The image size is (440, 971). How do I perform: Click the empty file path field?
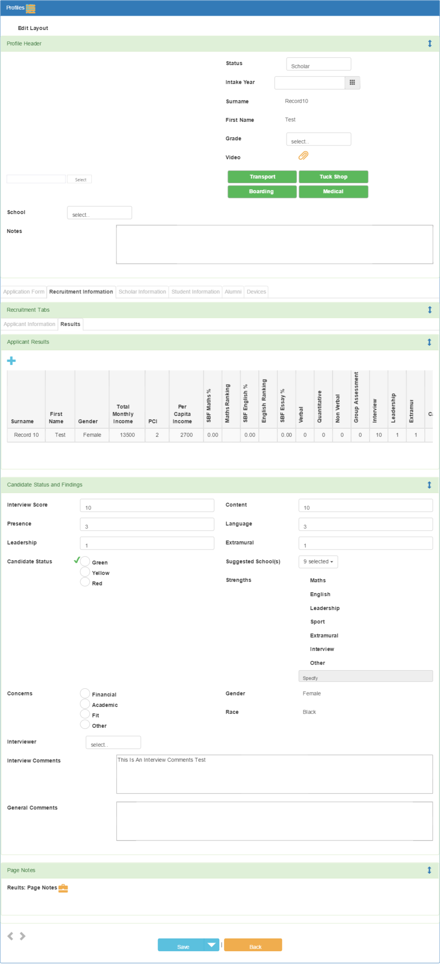click(36, 179)
